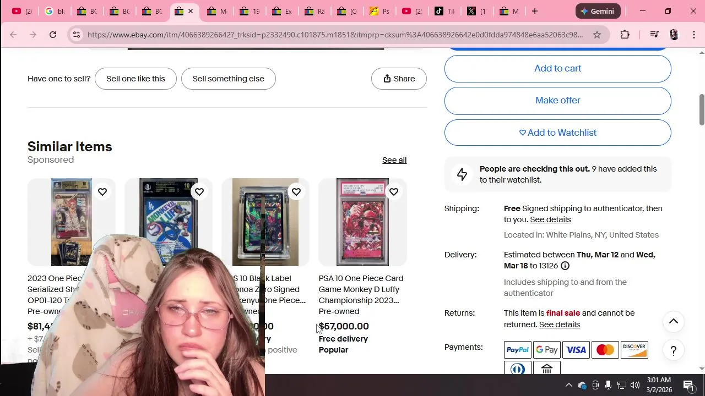
Task: Click the site information icon in address bar
Action: pyautogui.click(x=77, y=35)
